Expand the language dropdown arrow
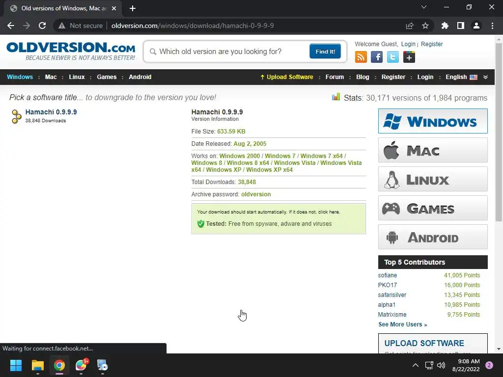503x377 pixels. tap(485, 77)
